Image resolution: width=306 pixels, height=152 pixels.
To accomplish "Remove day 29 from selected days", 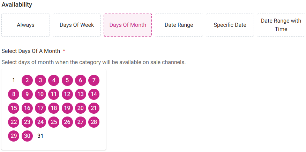I will (x=14, y=136).
